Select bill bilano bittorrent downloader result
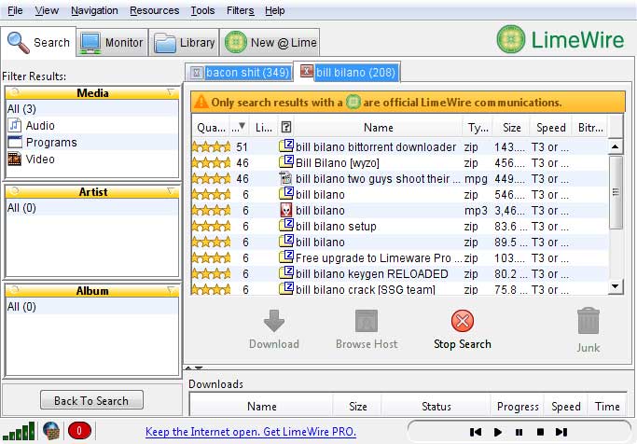637x444 pixels. click(400, 146)
